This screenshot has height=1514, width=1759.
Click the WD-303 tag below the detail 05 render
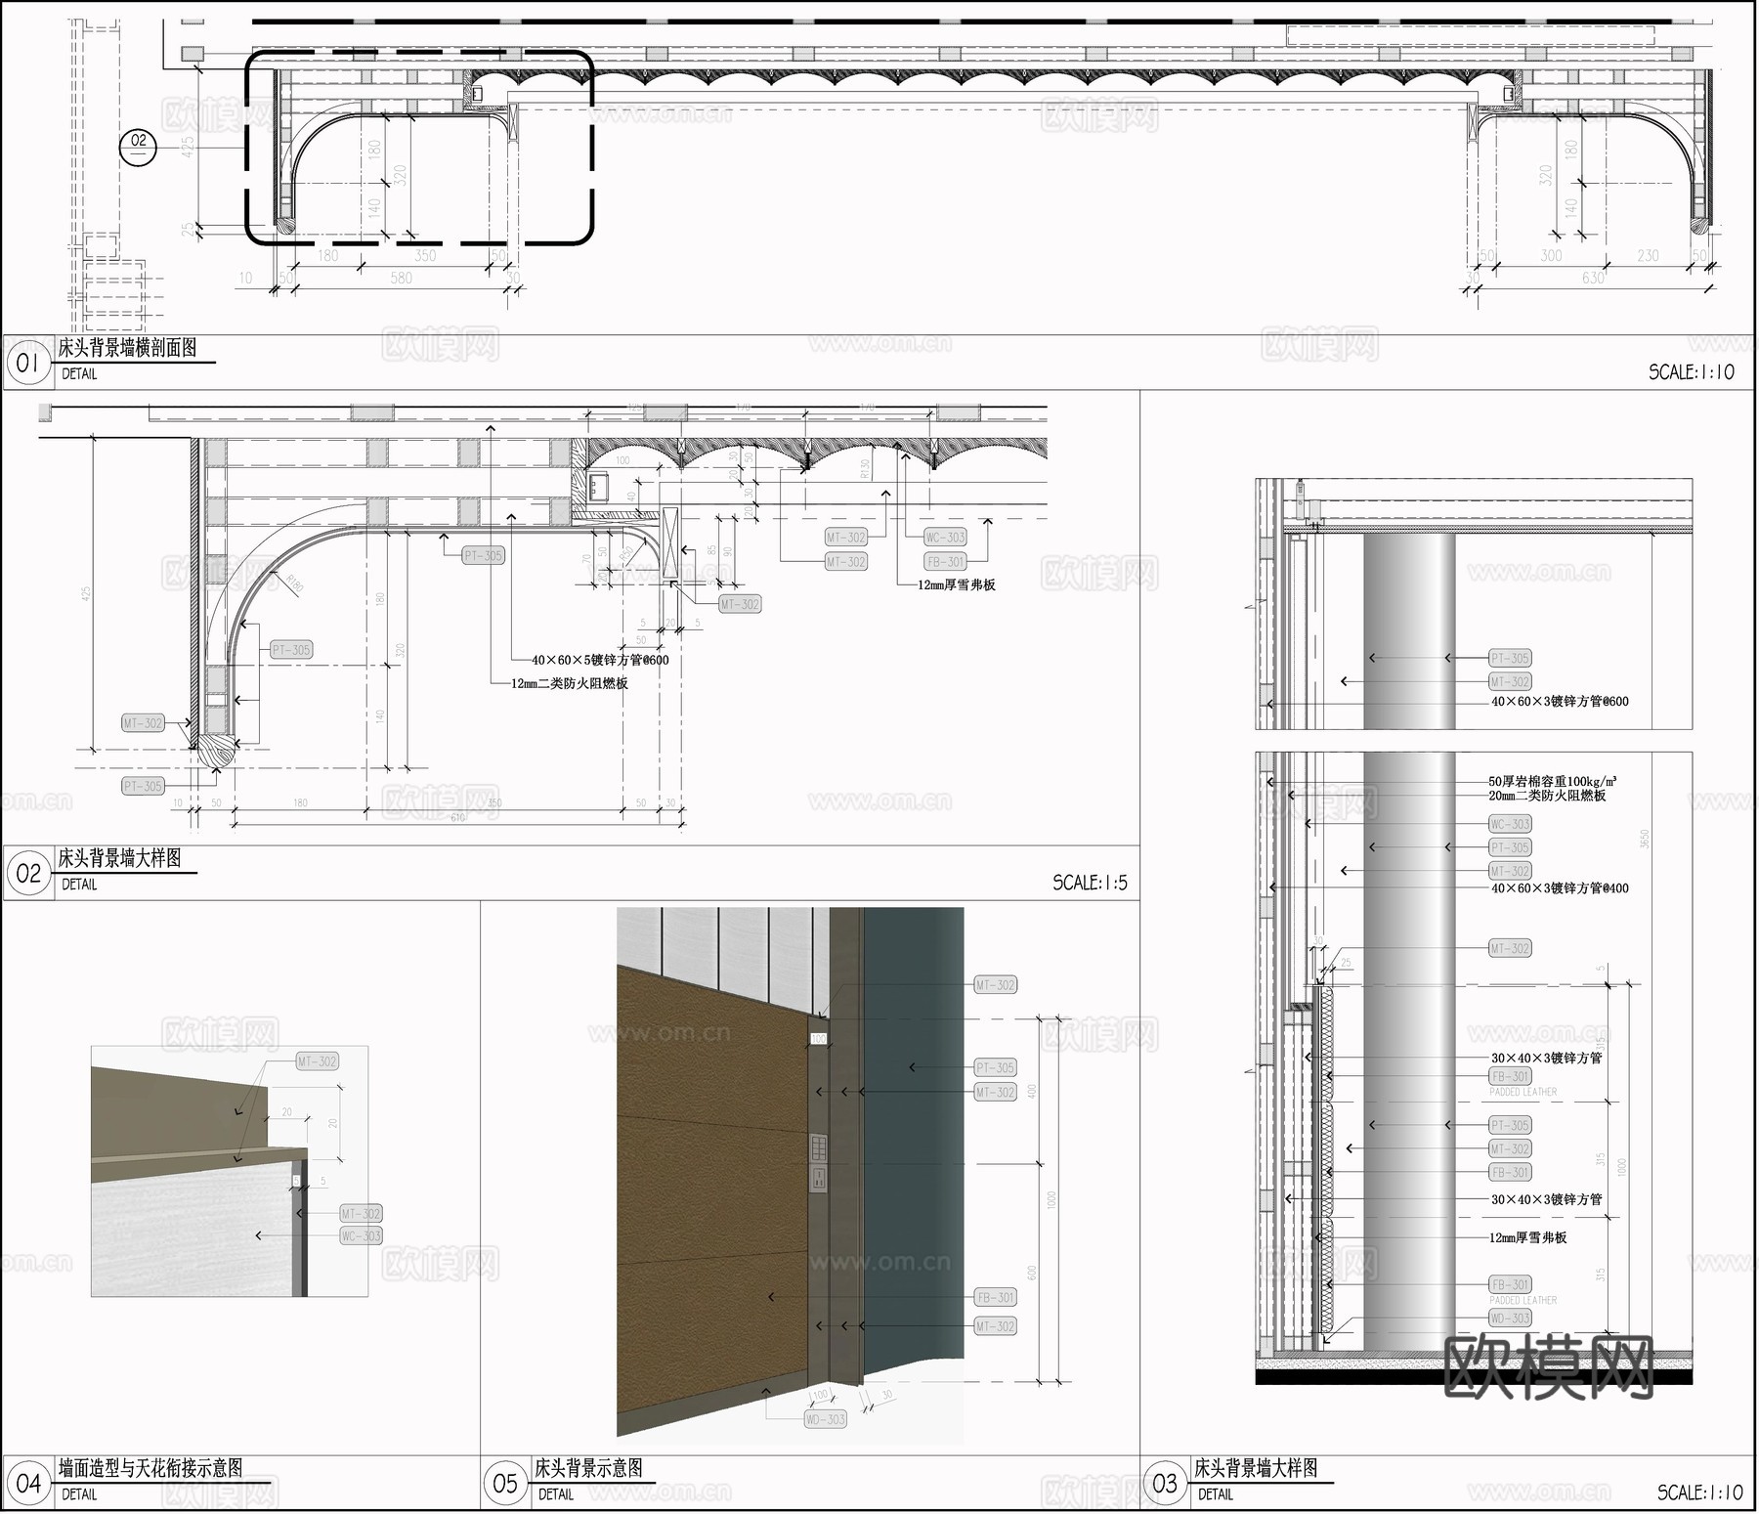point(825,1419)
